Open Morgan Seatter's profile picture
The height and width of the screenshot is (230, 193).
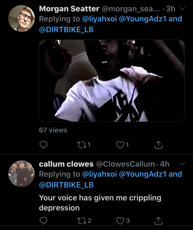21,19
